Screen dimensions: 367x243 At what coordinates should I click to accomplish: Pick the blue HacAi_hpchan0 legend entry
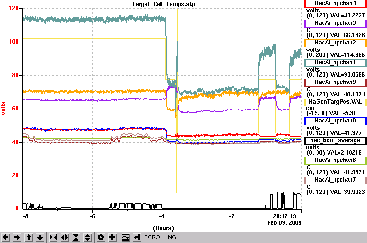click(335, 121)
